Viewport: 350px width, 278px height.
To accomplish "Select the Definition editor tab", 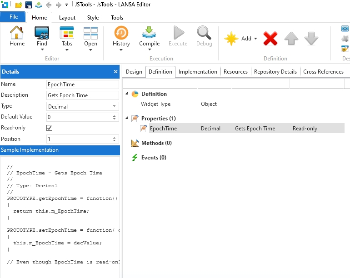I will pyautogui.click(x=160, y=72).
